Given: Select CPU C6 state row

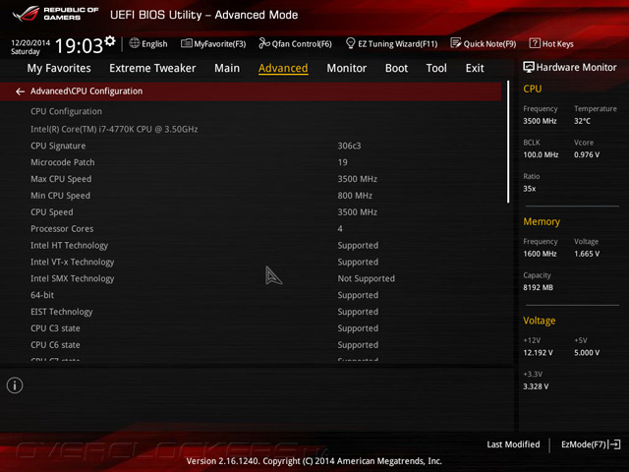Looking at the screenshot, I should tap(251, 345).
